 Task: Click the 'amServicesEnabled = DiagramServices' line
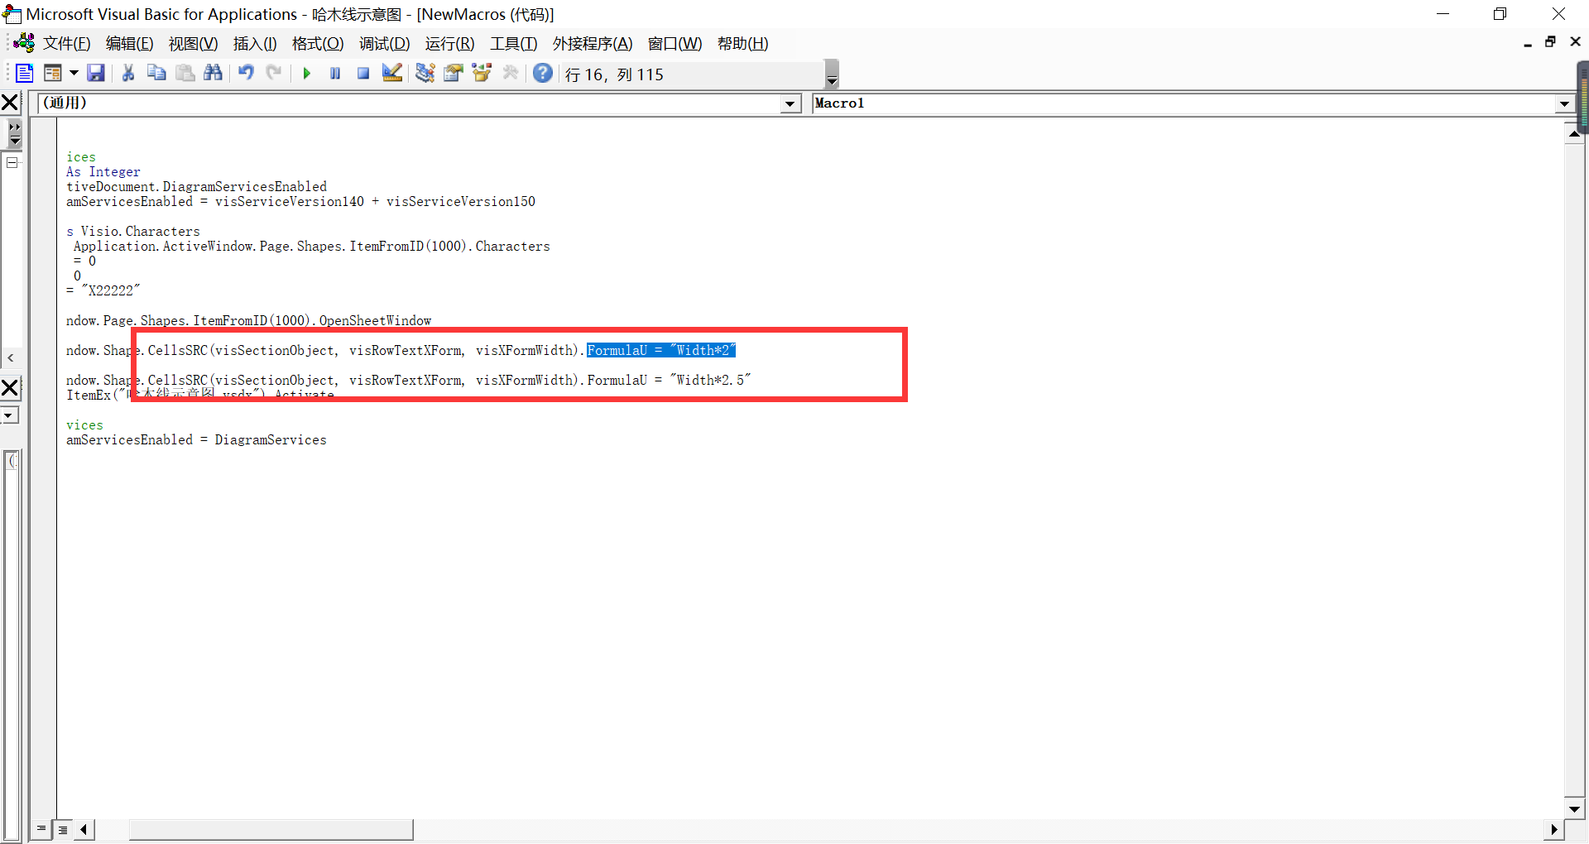(196, 439)
